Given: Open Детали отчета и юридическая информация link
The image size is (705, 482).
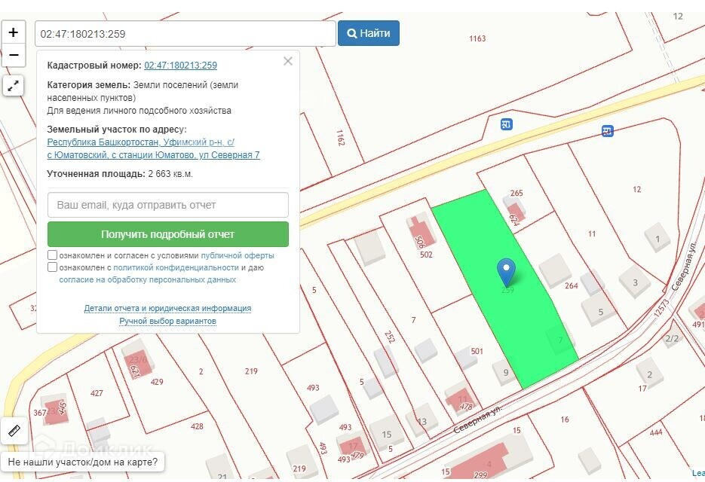Looking at the screenshot, I should click(x=167, y=308).
